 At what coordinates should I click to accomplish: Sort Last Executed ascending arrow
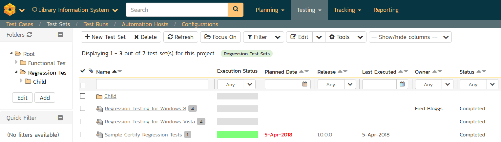coord(401,71)
